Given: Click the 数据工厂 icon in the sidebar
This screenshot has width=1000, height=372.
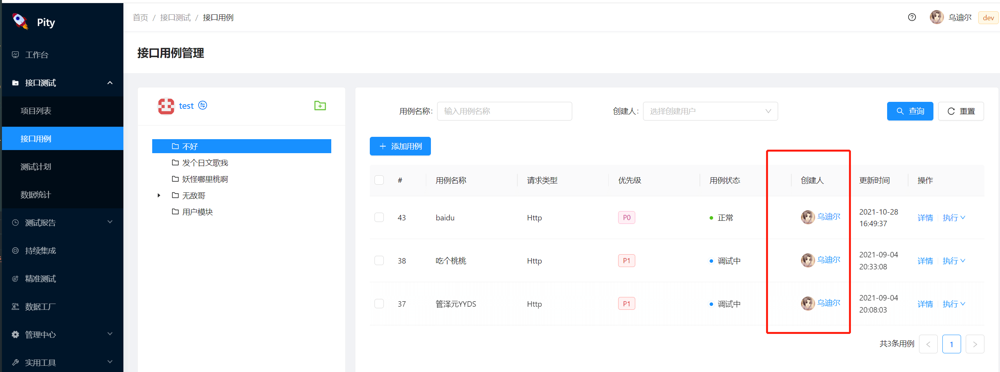Looking at the screenshot, I should [x=16, y=307].
